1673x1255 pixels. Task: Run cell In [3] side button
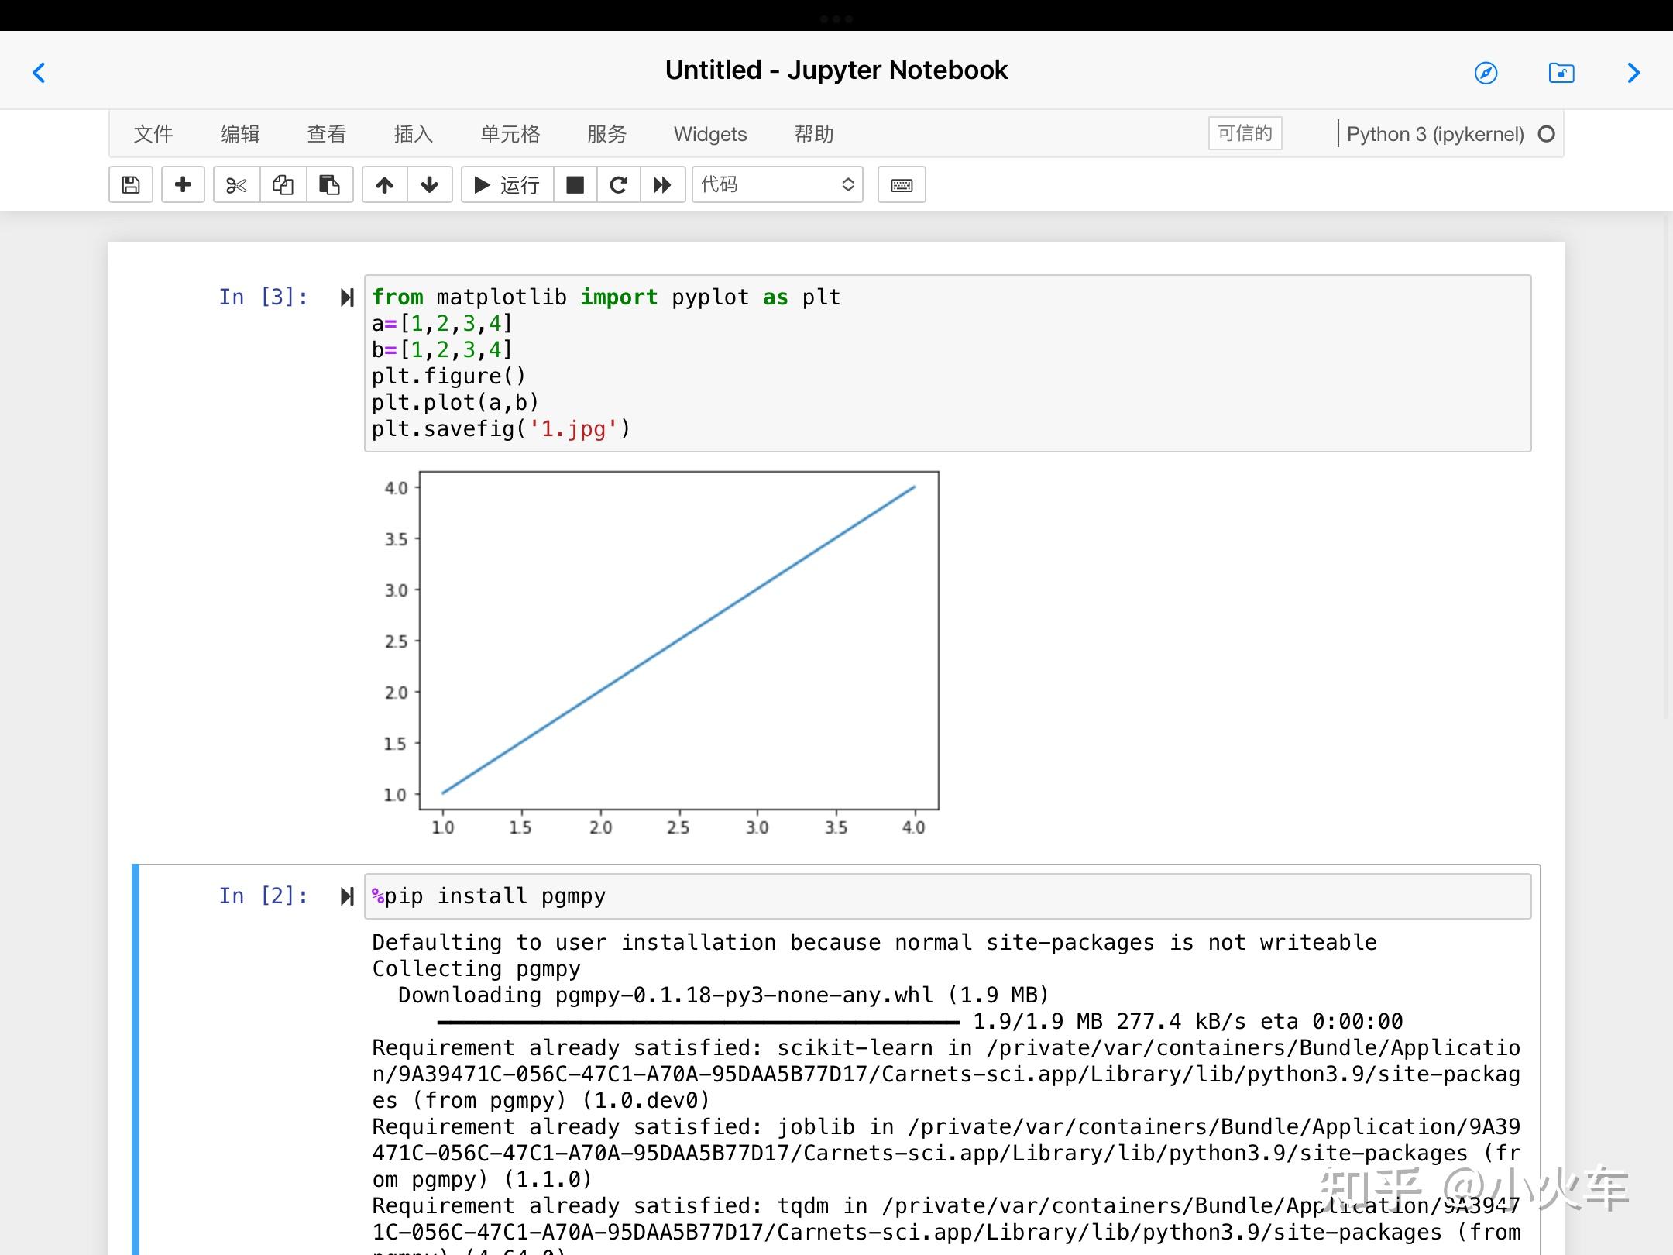[347, 297]
